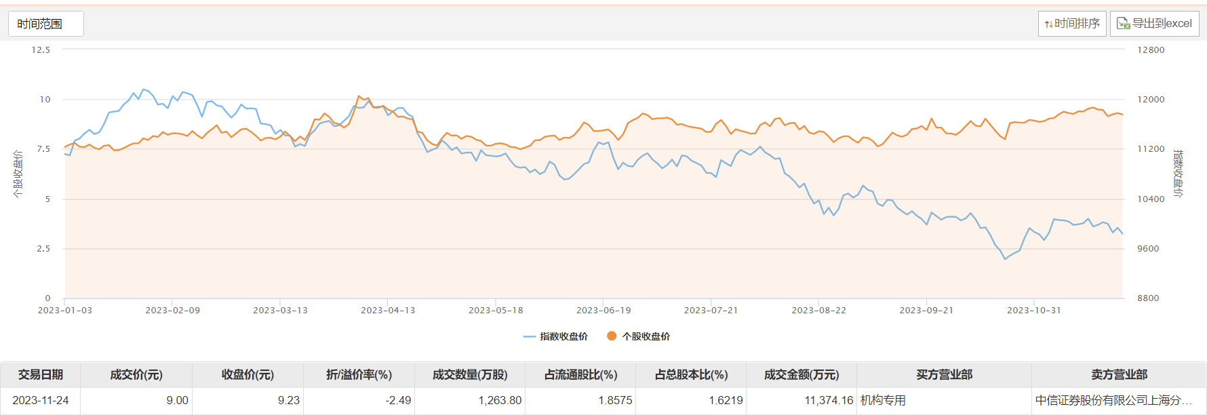The height and width of the screenshot is (415, 1207).
Task: Click the Excel icon in export button
Action: point(1124,24)
